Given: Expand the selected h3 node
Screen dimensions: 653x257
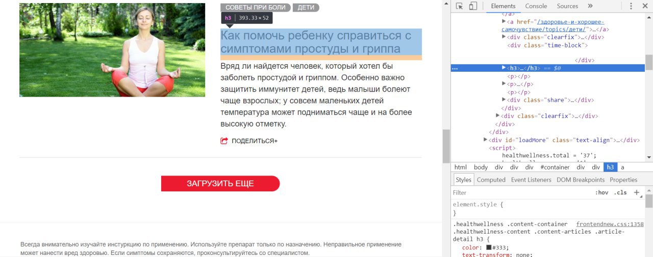Looking at the screenshot, I should [505, 68].
